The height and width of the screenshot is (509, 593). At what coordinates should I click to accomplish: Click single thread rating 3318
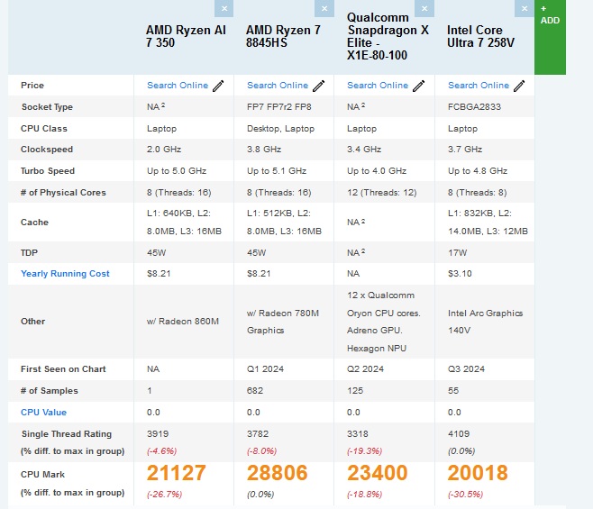tap(358, 433)
